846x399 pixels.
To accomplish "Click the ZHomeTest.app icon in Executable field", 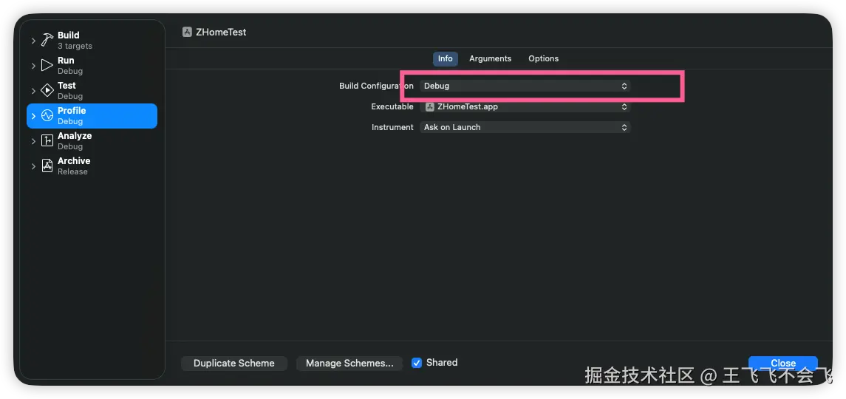I will tap(430, 107).
